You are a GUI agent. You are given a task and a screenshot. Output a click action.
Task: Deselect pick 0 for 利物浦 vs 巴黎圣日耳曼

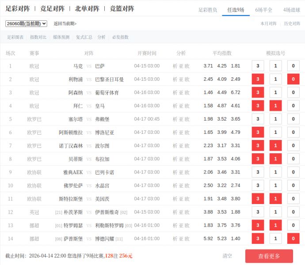[293, 79]
